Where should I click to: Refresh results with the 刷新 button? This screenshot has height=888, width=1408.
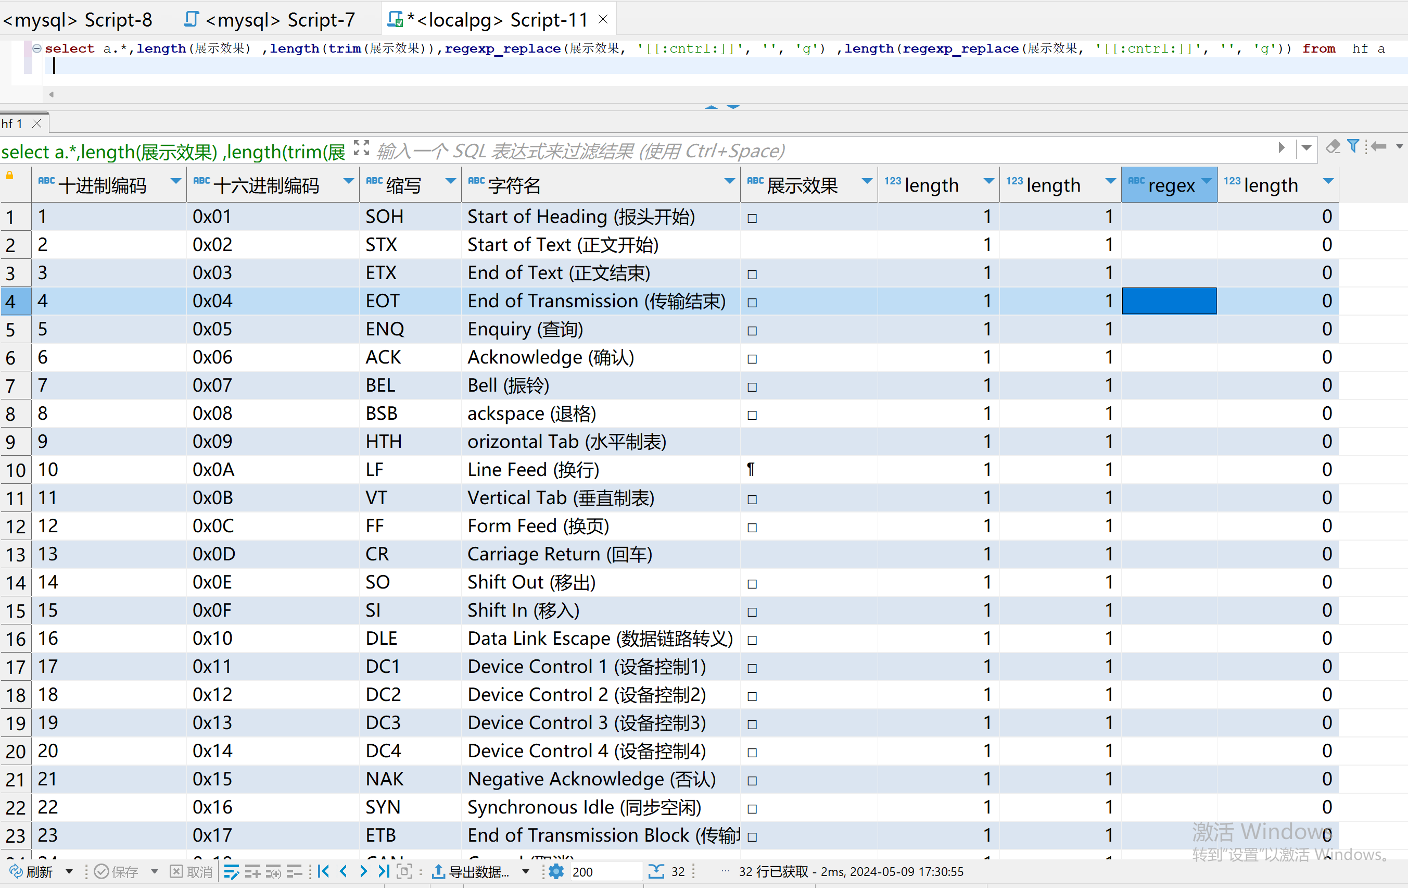[x=32, y=872]
